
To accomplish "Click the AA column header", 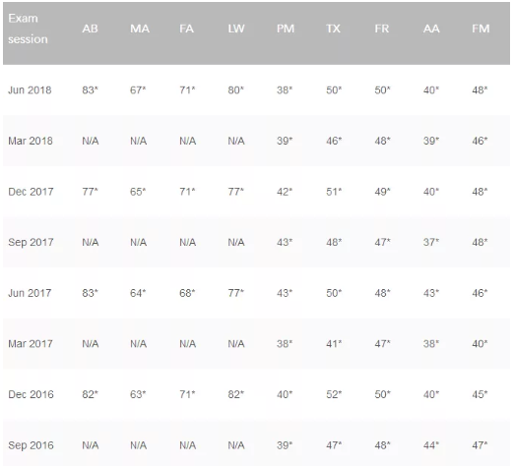I will [x=431, y=29].
